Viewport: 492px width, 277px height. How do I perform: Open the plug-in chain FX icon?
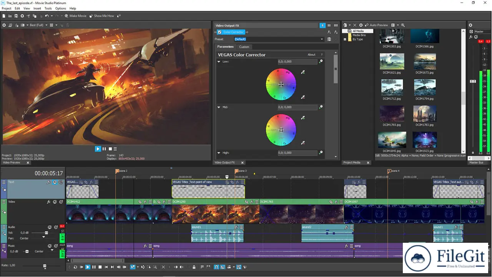click(329, 32)
